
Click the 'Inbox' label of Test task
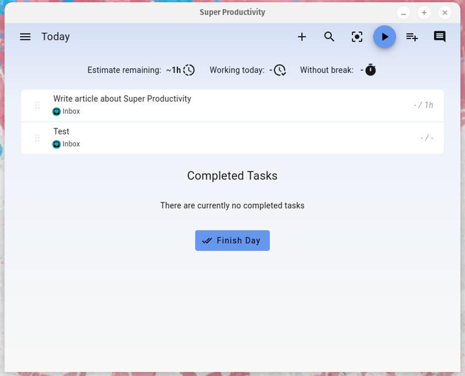(71, 144)
